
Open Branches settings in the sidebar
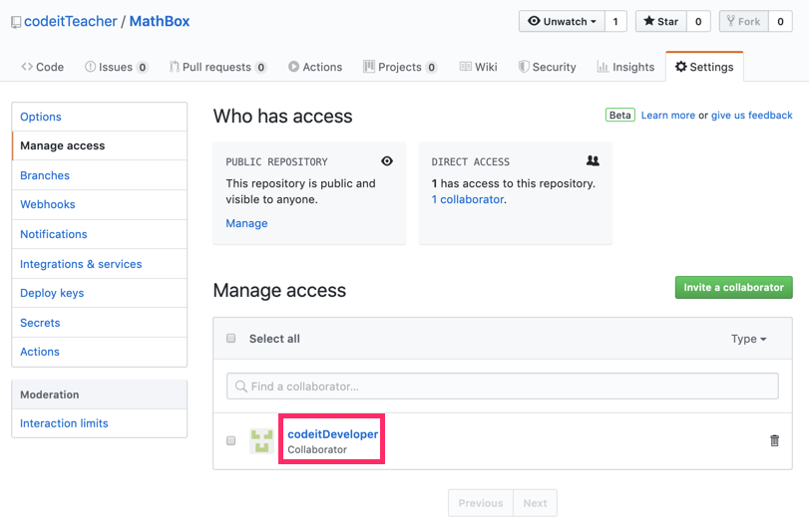[x=99, y=175]
